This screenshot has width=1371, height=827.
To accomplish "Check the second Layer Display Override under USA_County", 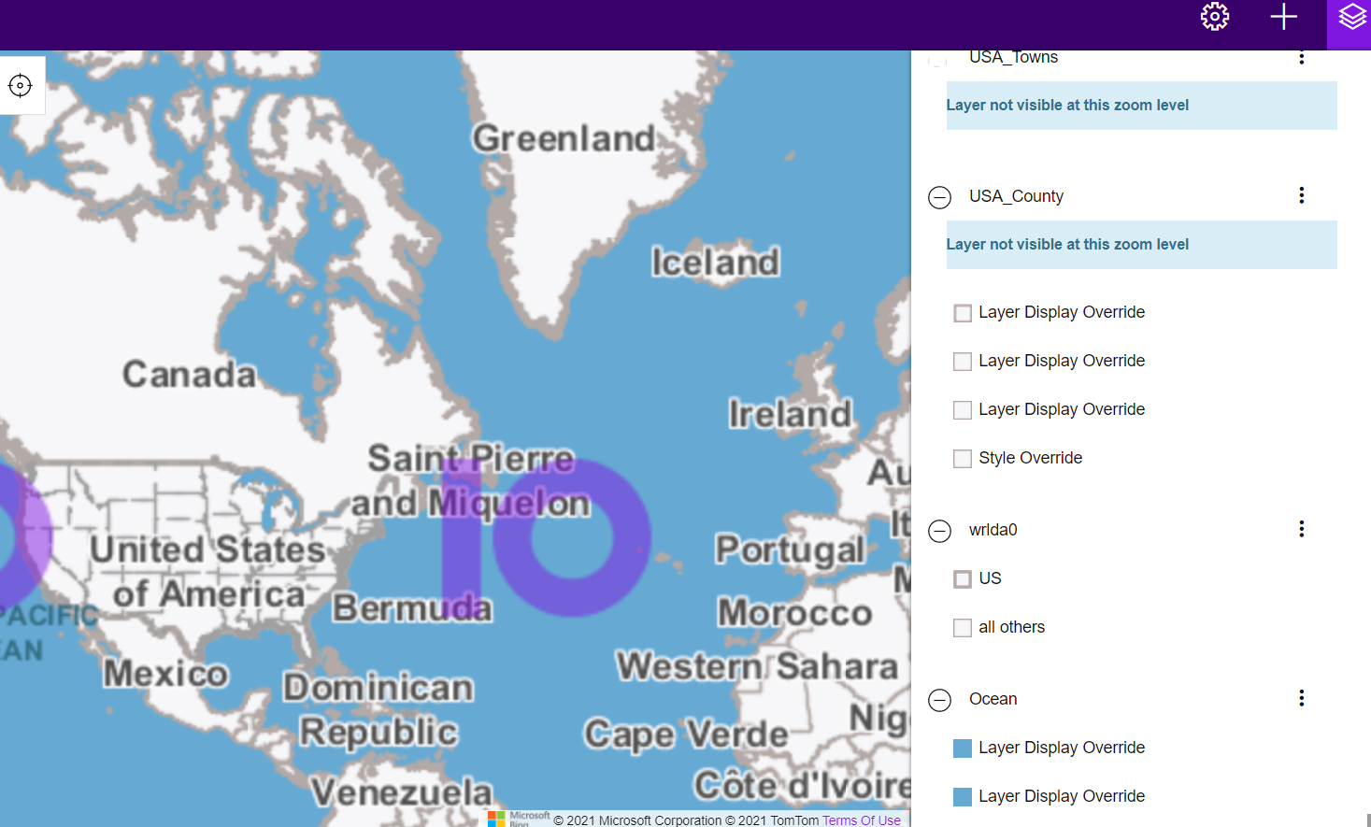I will coord(963,362).
